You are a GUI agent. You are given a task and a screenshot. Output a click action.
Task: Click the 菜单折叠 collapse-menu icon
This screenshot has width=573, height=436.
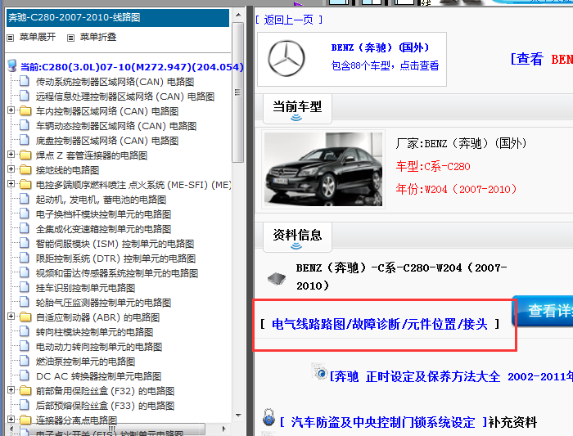tap(71, 38)
